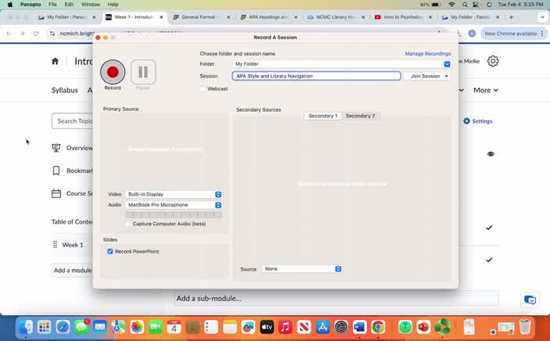The height and width of the screenshot is (341, 550).
Task: Launch Safari from the dock
Action: pos(63,327)
